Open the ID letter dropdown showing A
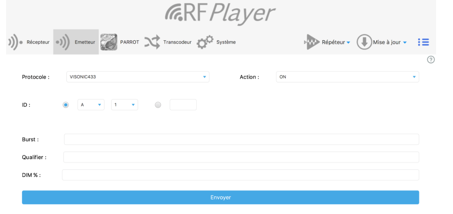 (x=91, y=105)
